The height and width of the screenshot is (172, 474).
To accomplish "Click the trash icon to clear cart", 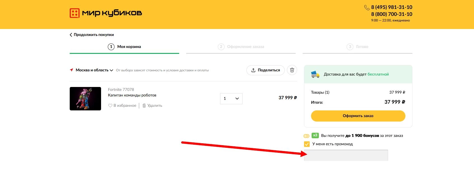I will tap(292, 70).
